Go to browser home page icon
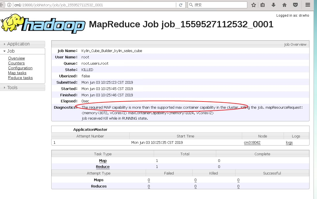 click(x=284, y=5)
